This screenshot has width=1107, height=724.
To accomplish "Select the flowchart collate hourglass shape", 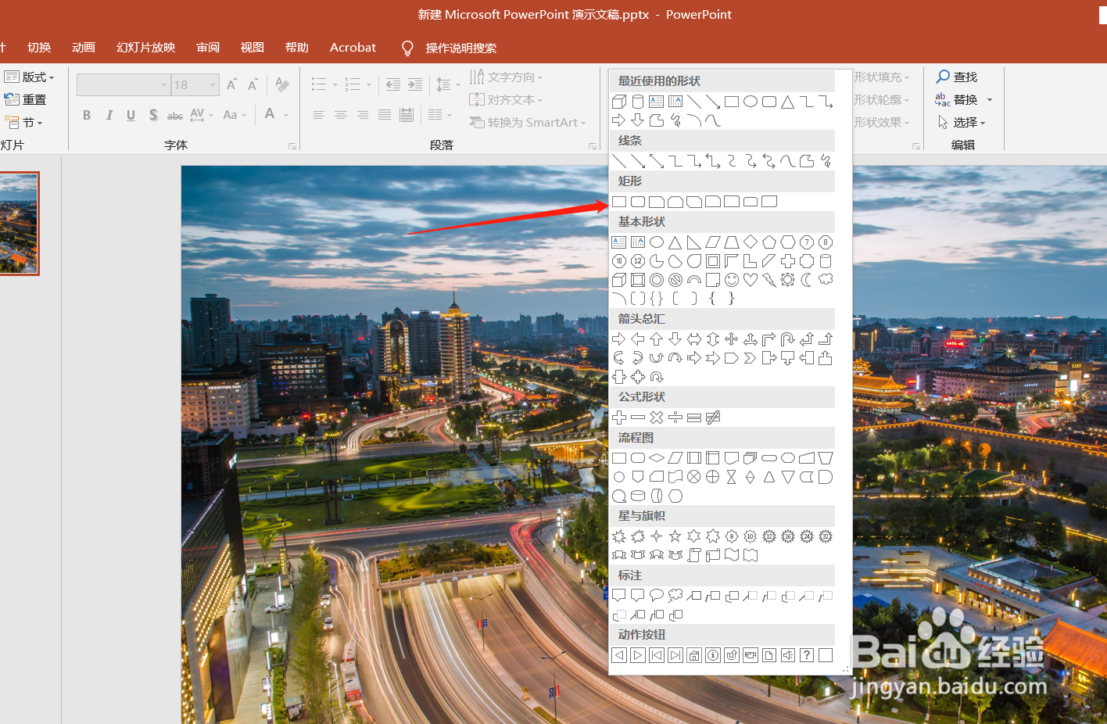I will tap(732, 477).
